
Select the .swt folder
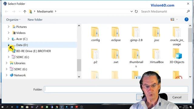pyautogui.click(x=115, y=56)
